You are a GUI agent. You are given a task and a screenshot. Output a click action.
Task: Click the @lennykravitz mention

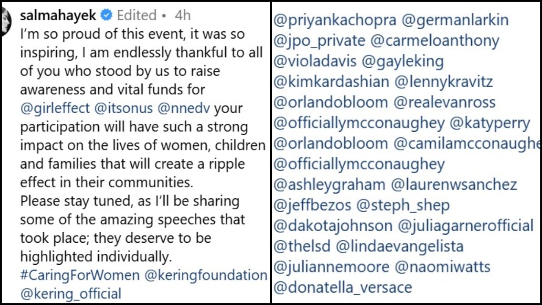click(444, 82)
